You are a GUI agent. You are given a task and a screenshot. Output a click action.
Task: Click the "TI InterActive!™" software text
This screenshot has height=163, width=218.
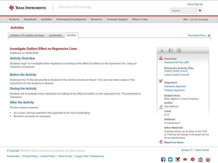172,123
